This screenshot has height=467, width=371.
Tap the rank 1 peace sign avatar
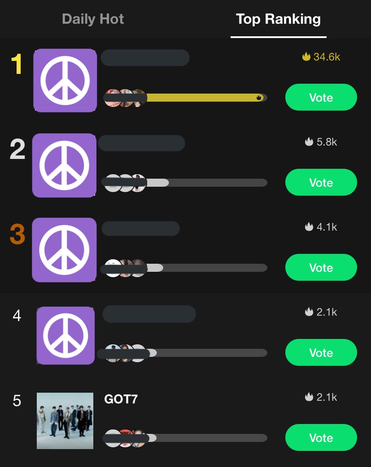pos(65,81)
